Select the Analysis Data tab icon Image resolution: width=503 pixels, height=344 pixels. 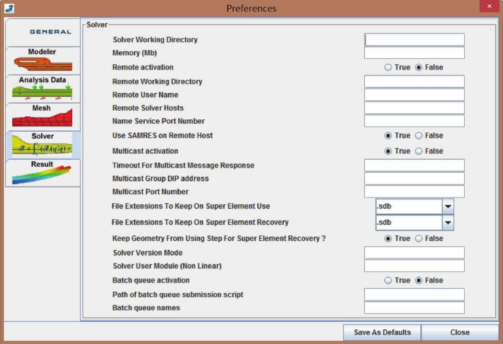click(42, 92)
